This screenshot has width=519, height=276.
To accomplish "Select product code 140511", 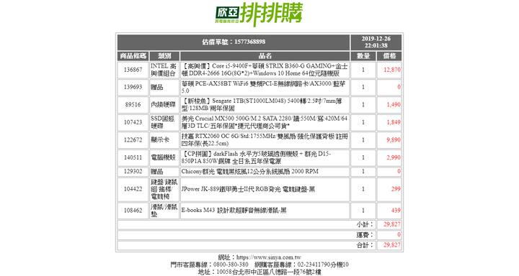I will point(133,157).
